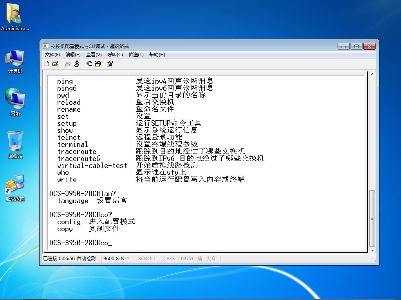The image size is (401, 300).
Task: Click the 'reload' command text
Action: click(69, 102)
